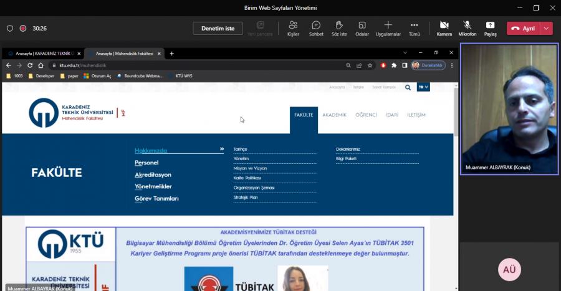Go back in the browser
561x291 pixels.
pyautogui.click(x=9, y=65)
